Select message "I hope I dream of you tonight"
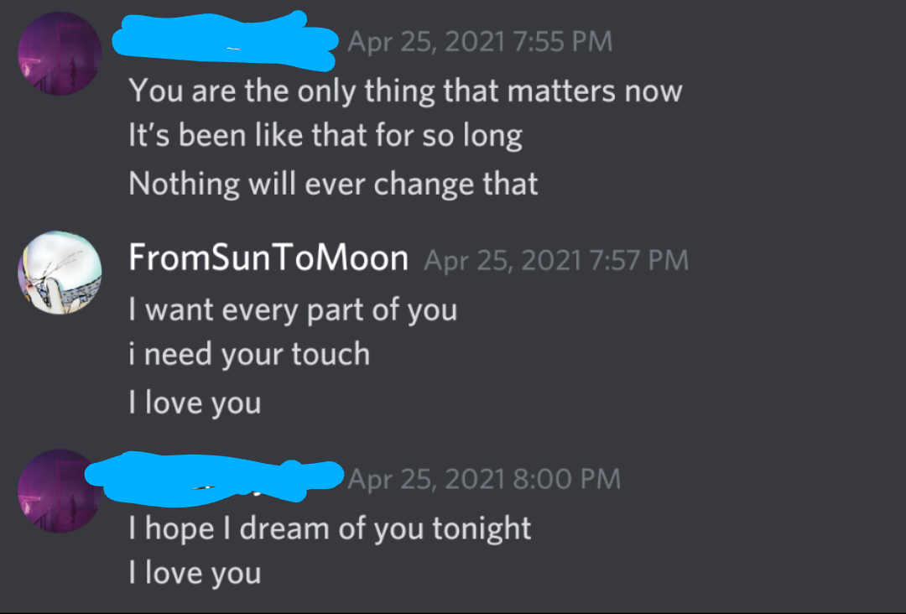Screen dimensions: 906x614 [330, 529]
